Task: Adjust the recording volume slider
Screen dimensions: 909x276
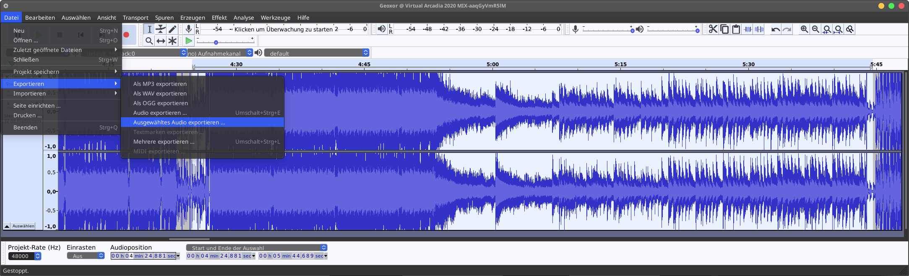Action: coord(608,30)
